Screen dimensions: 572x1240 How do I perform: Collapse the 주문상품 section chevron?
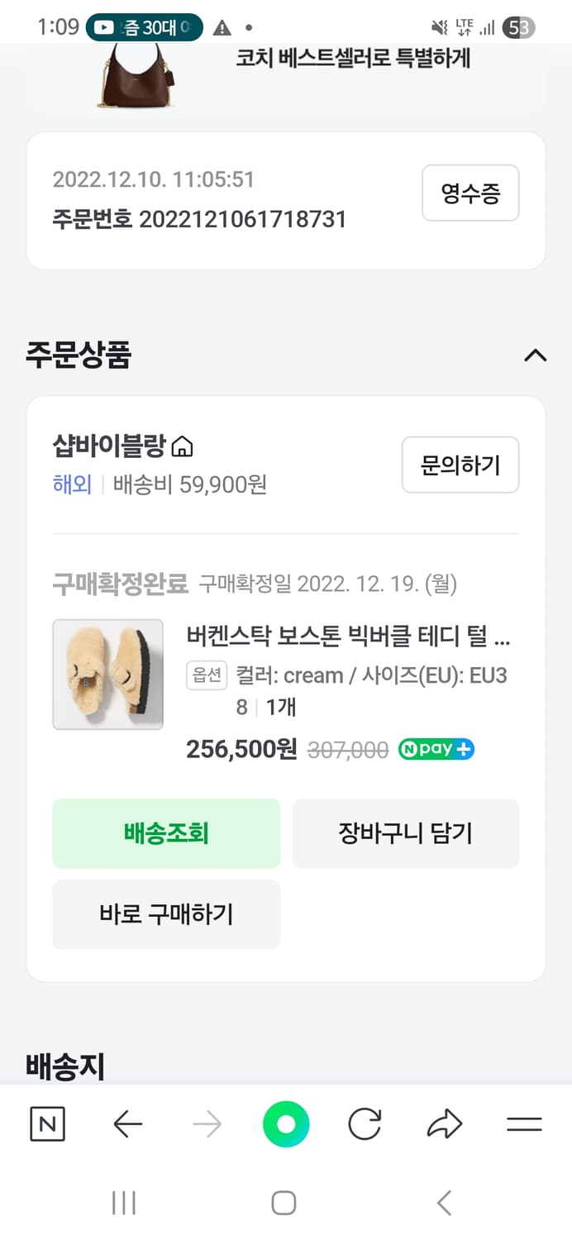[536, 355]
